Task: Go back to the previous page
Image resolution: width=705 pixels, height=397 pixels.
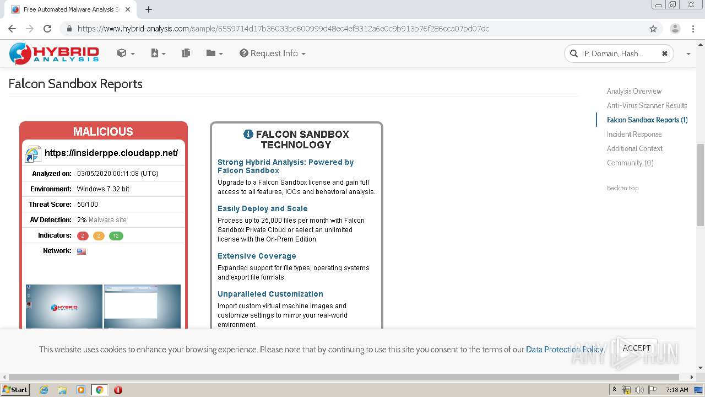Action: [x=12, y=29]
